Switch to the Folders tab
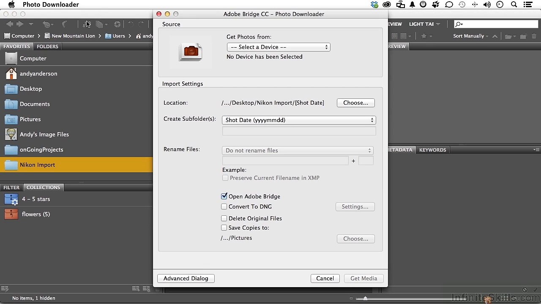541x304 pixels. coord(47,46)
